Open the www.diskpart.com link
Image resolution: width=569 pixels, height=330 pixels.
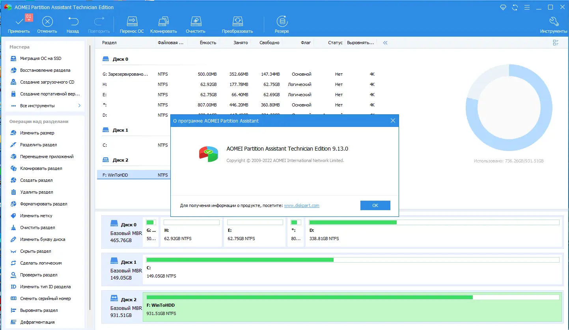302,205
